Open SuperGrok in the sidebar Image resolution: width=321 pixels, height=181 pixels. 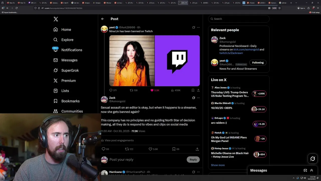pos(66,70)
